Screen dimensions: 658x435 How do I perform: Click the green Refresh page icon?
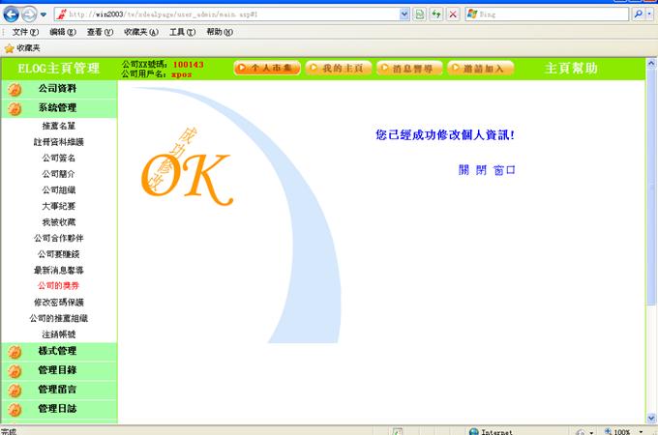436,14
